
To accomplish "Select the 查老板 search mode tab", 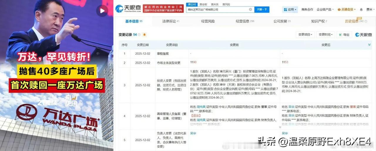I will coord(203,4).
